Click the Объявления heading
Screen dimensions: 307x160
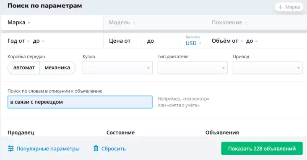coord(222,133)
